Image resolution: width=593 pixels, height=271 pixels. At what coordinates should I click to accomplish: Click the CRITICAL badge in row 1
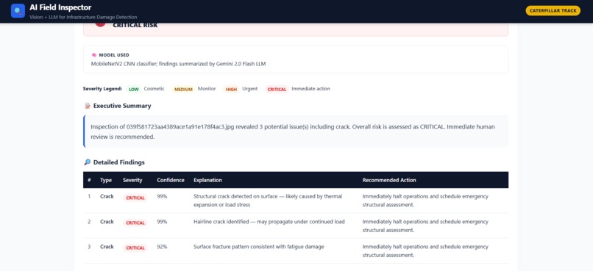[x=135, y=198]
